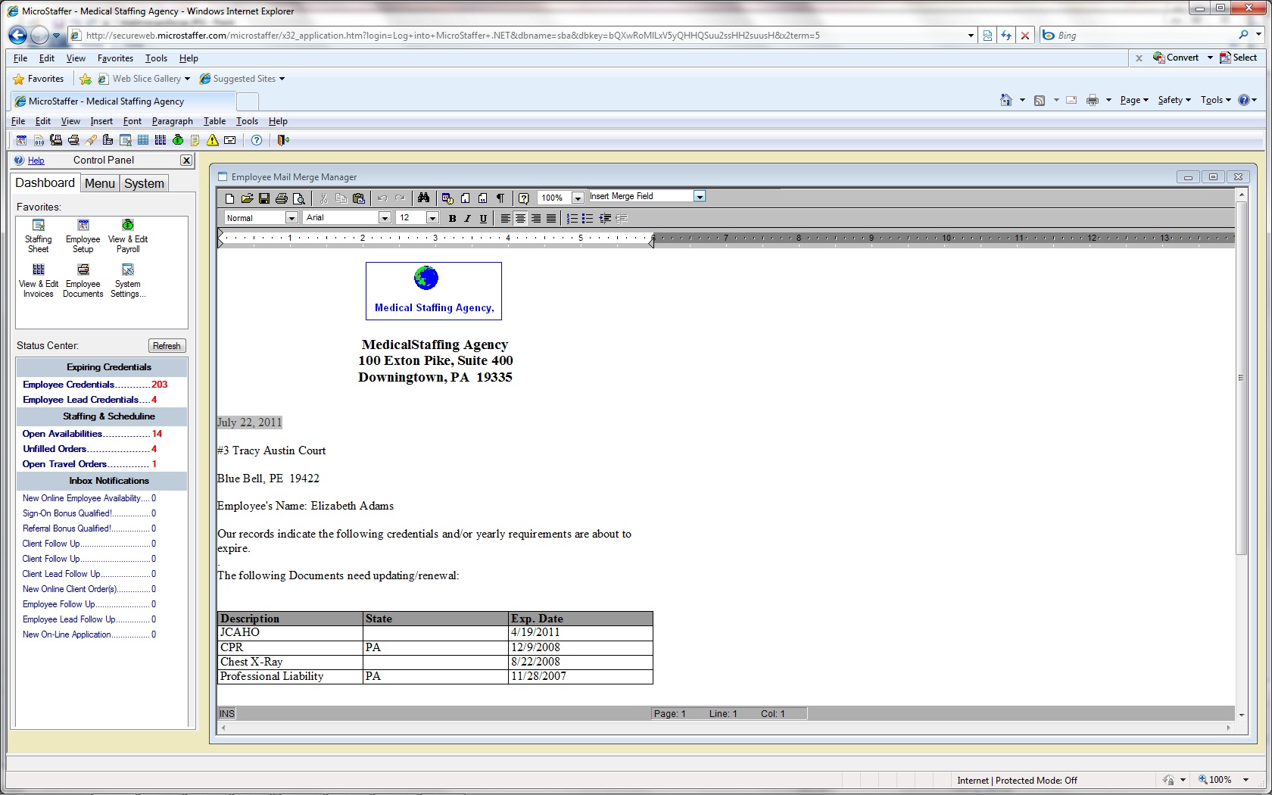
Task: Expand the Arial font name dropdown
Action: [385, 218]
